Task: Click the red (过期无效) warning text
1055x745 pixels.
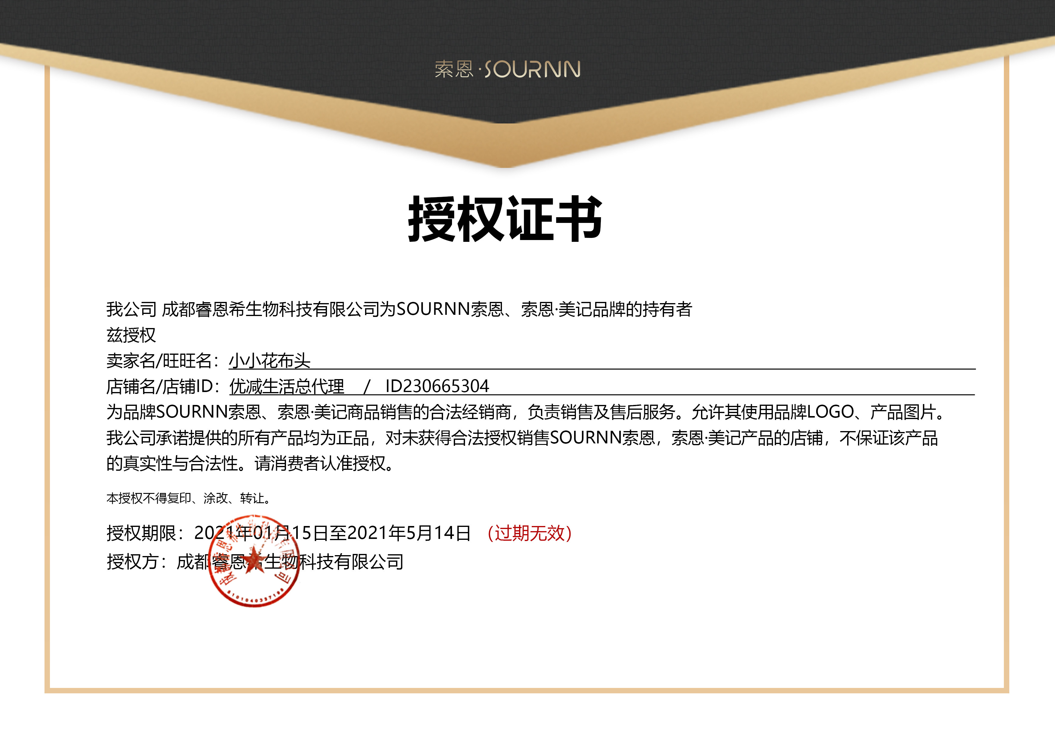Action: [531, 534]
